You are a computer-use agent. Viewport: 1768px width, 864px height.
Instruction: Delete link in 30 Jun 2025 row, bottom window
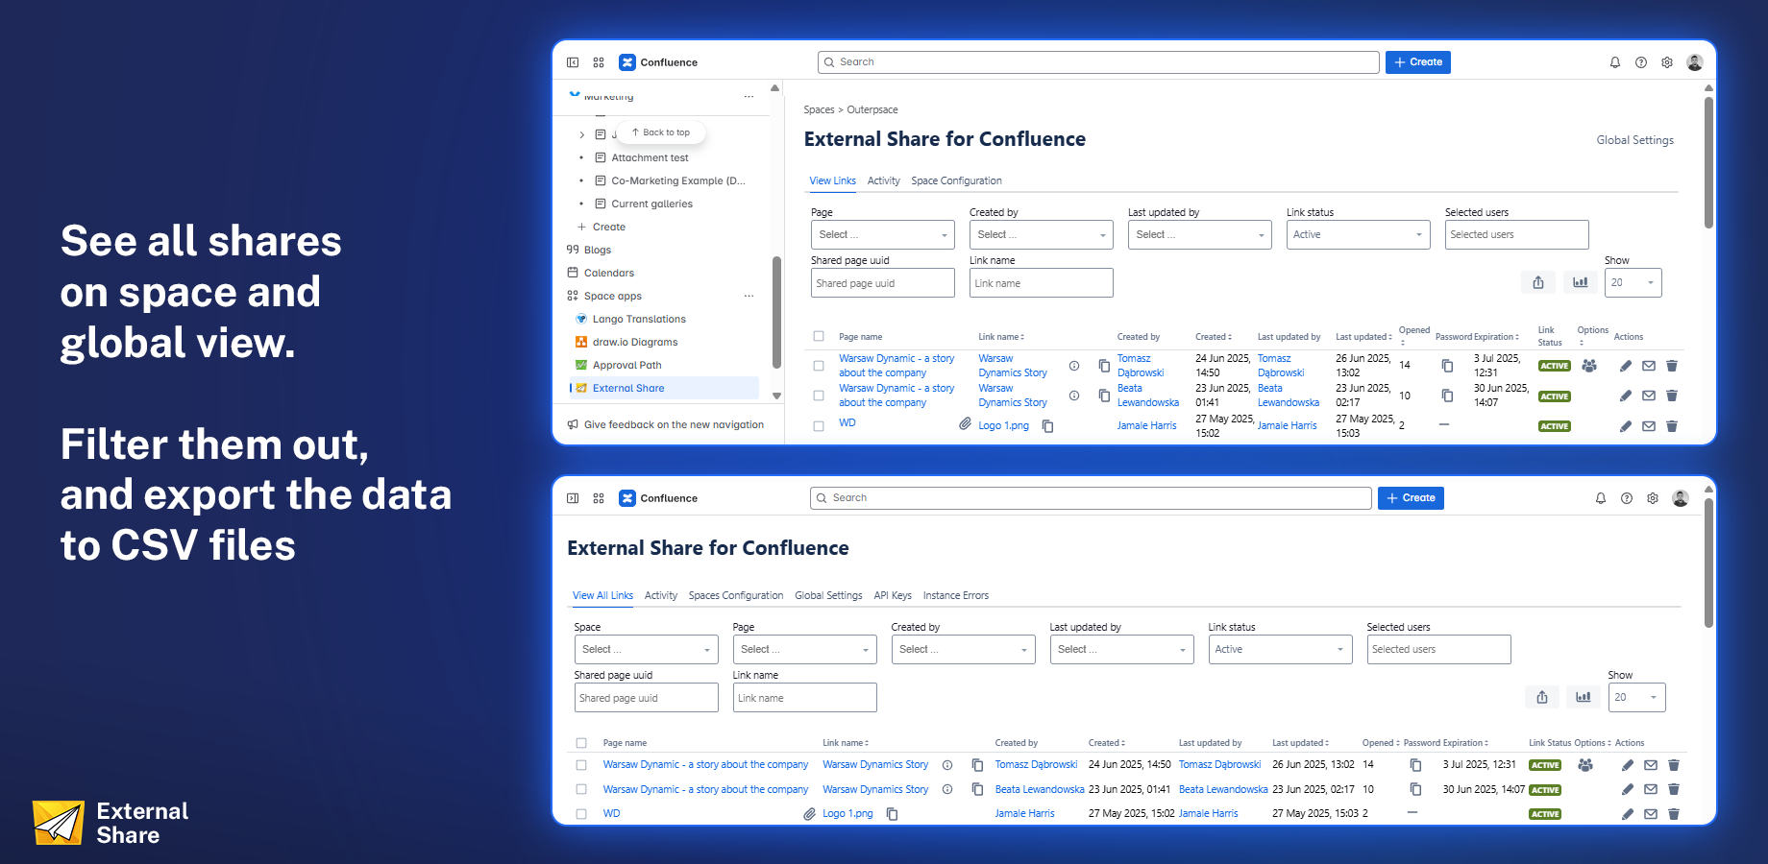(x=1674, y=789)
